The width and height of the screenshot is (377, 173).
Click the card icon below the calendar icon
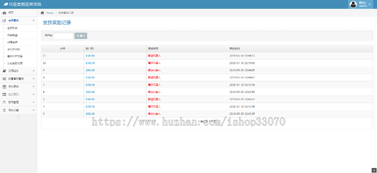(x=4, y=94)
